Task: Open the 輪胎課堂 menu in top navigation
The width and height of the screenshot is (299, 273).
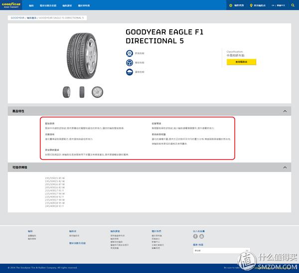Action: [x=67, y=5]
